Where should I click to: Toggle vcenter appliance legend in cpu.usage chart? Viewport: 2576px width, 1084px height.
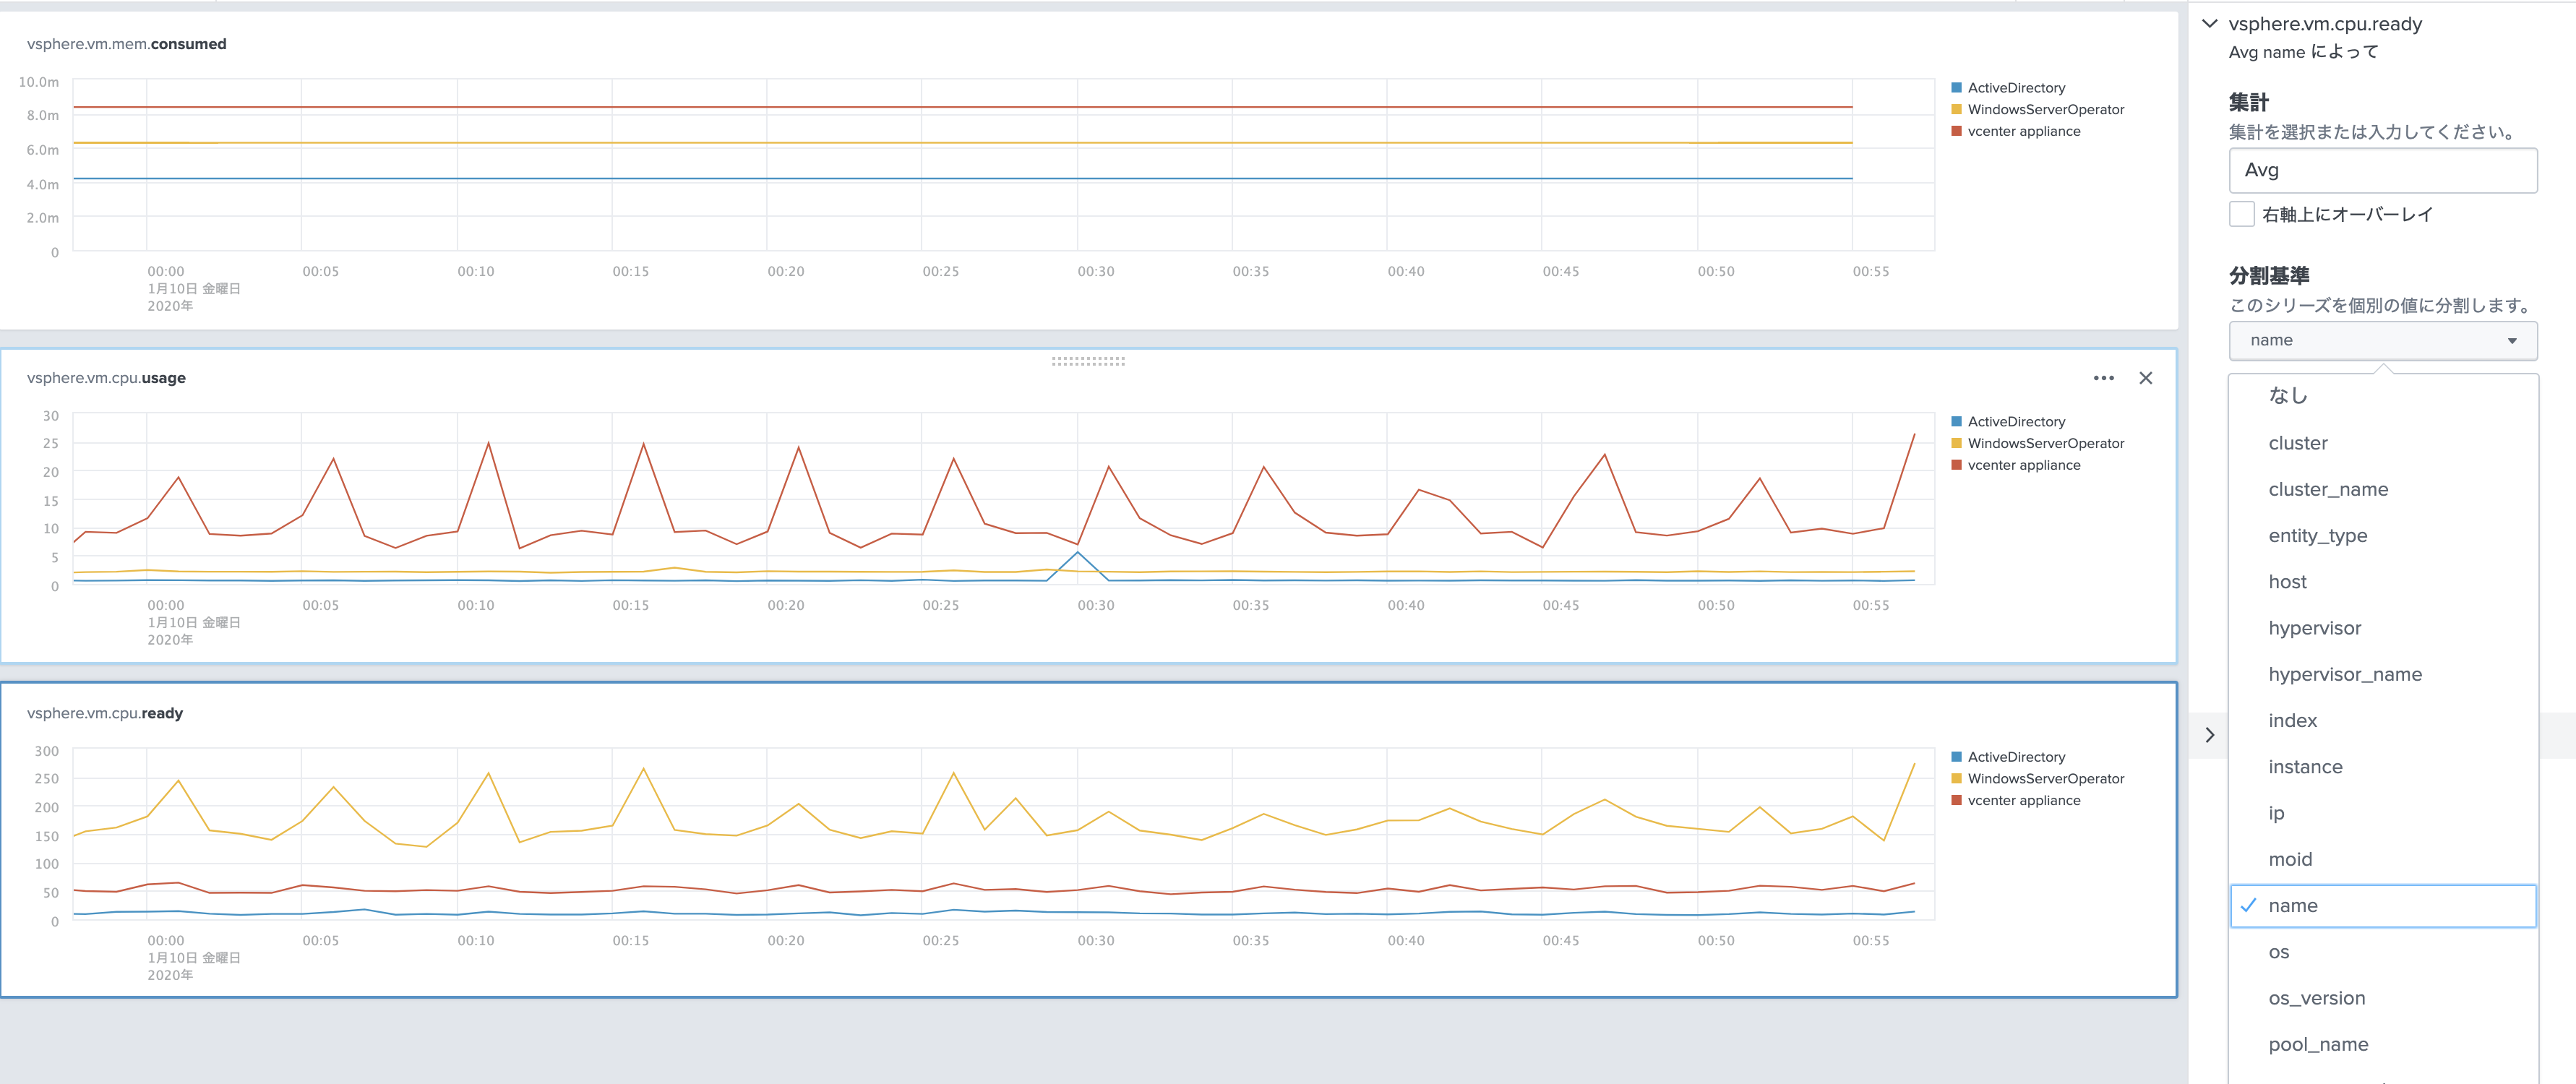[2023, 465]
